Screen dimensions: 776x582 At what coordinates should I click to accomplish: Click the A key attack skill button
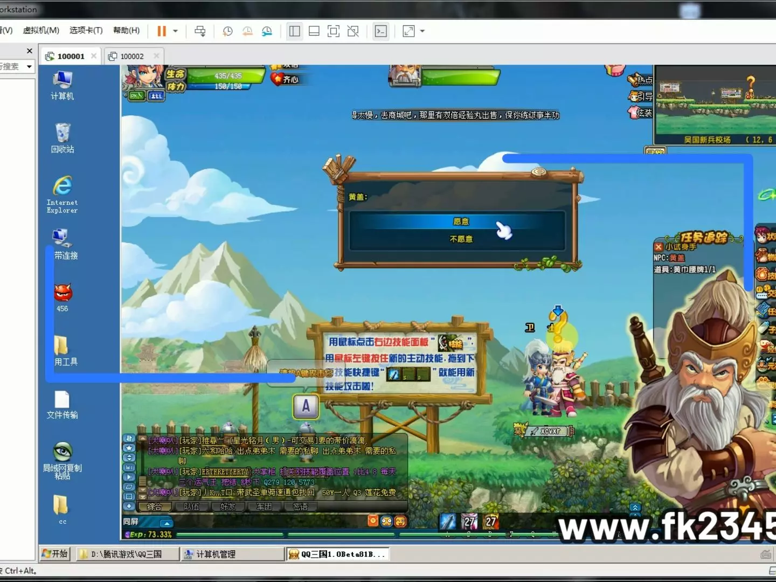point(306,406)
